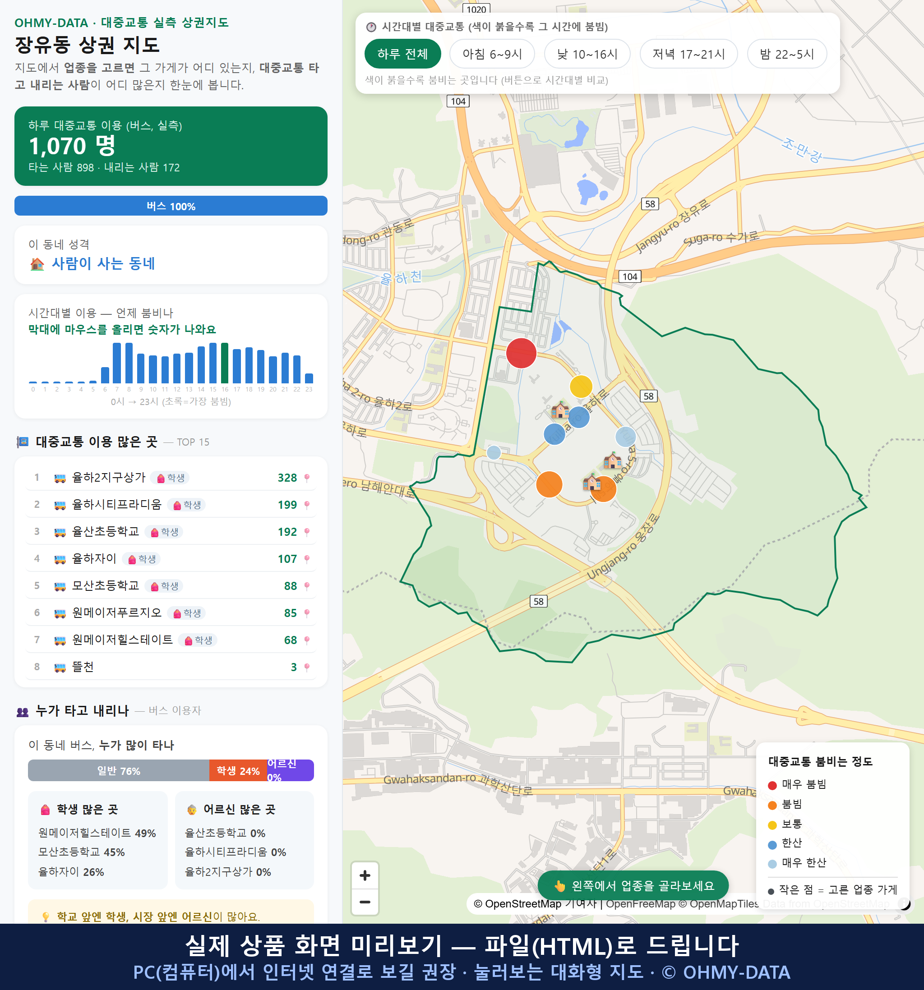924x990 pixels.
Task: Click the 율하천 stream label on map
Action: (x=401, y=277)
